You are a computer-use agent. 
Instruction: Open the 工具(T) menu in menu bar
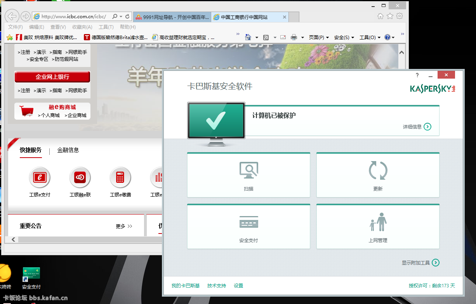click(106, 27)
